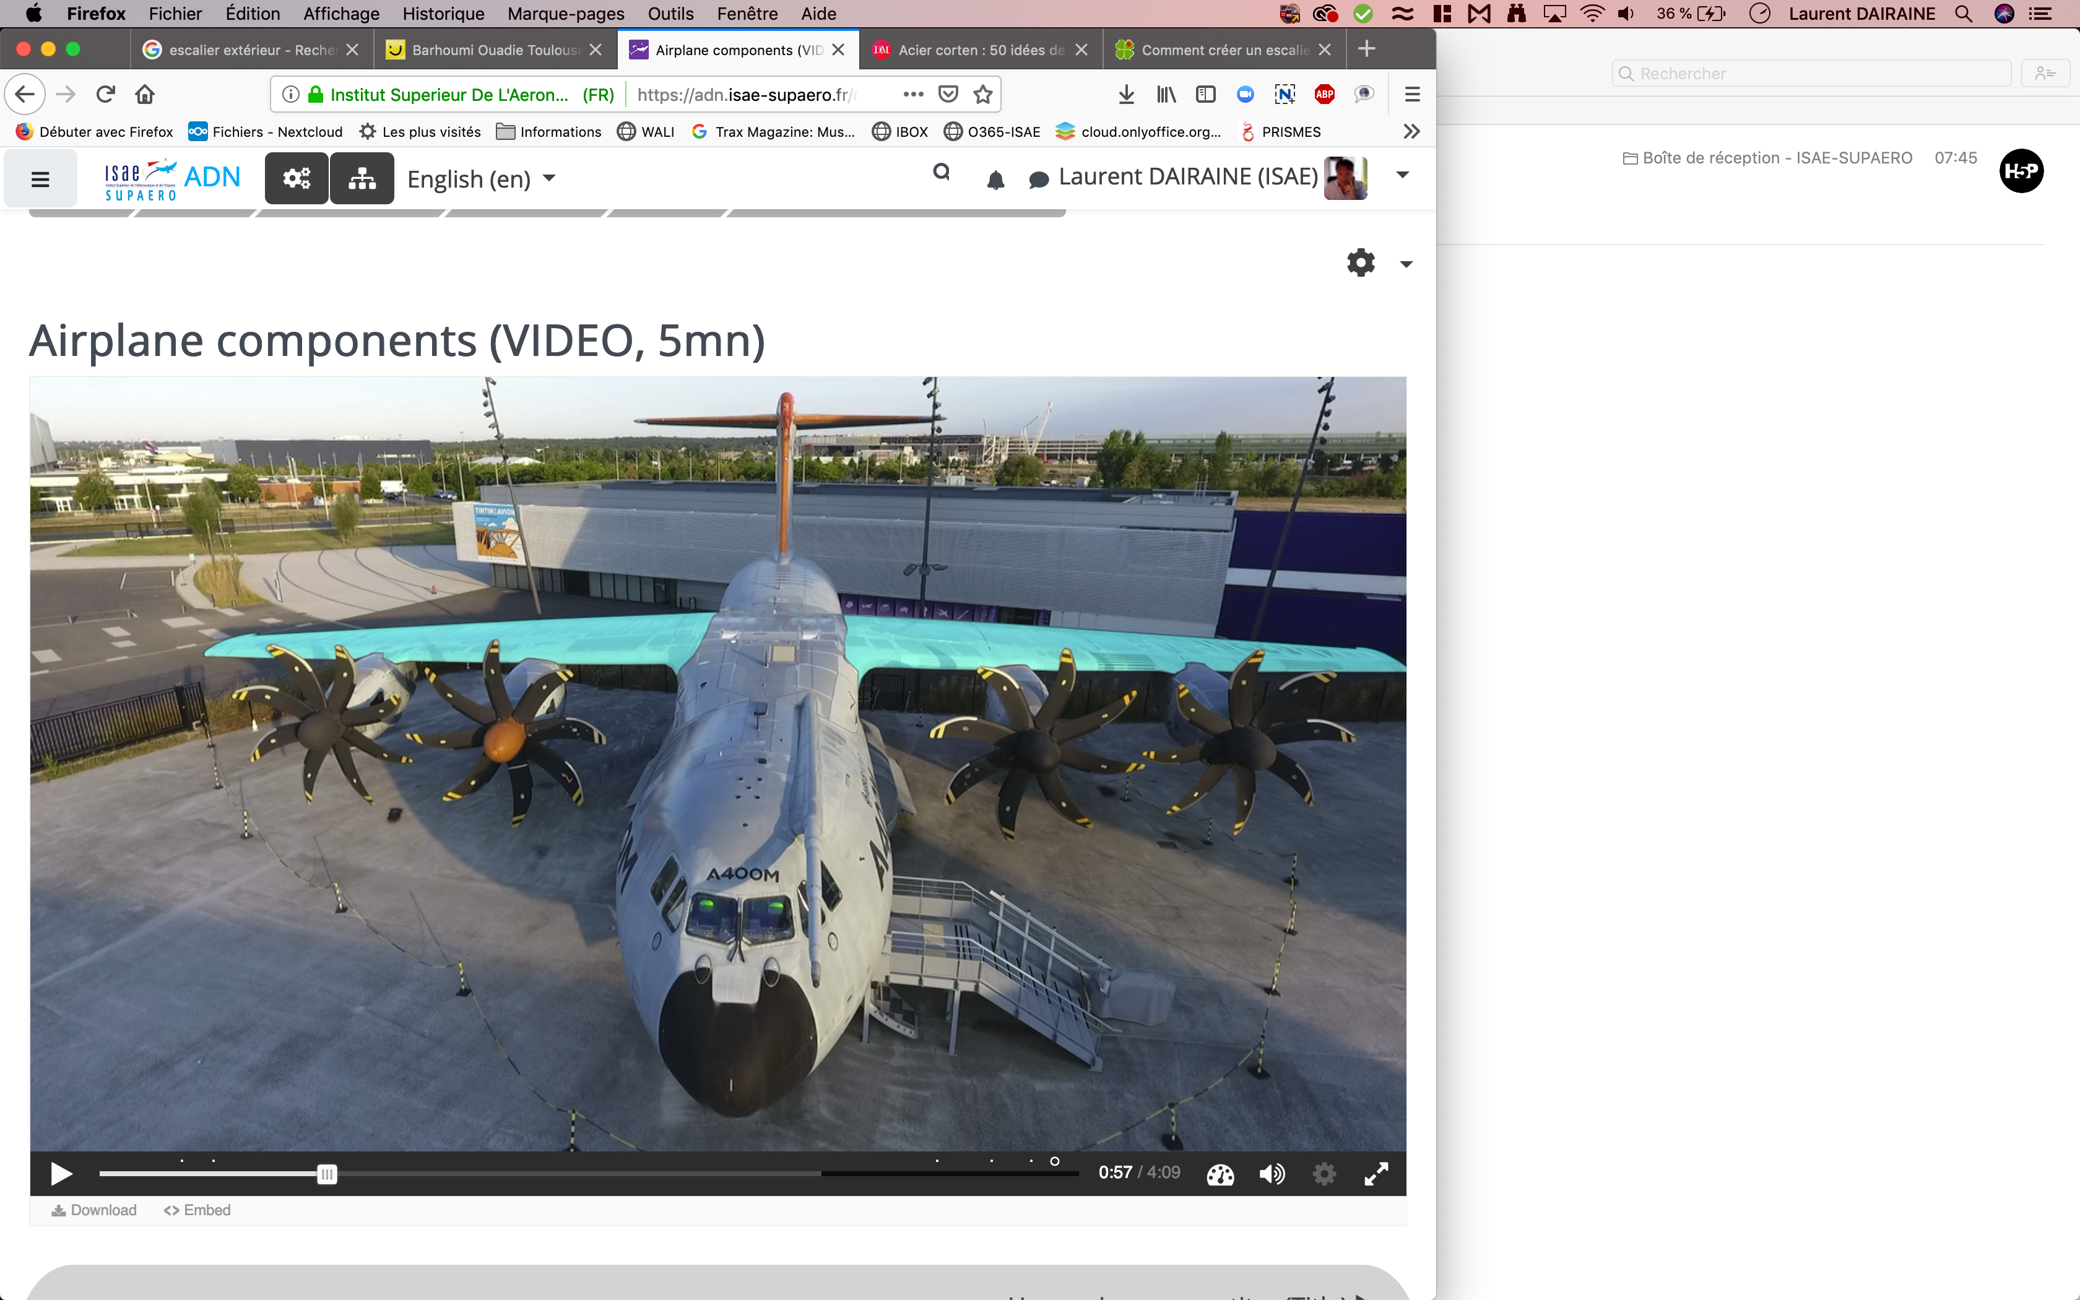Screen dimensions: 2080x1300
Task: Open the sitemap hierarchy button
Action: tap(362, 178)
